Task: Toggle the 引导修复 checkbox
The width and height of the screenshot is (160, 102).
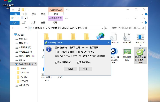Action: pos(78,62)
